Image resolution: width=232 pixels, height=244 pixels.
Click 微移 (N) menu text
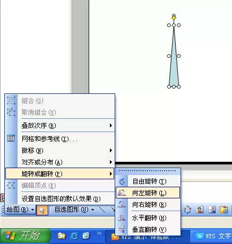coord(32,151)
